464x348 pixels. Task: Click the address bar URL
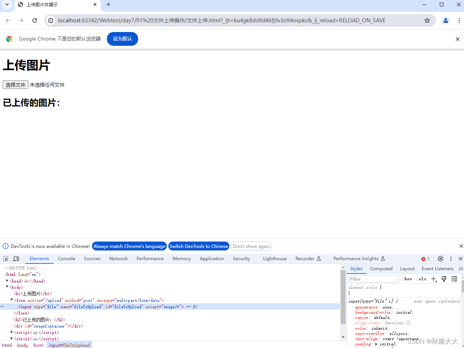coord(222,20)
